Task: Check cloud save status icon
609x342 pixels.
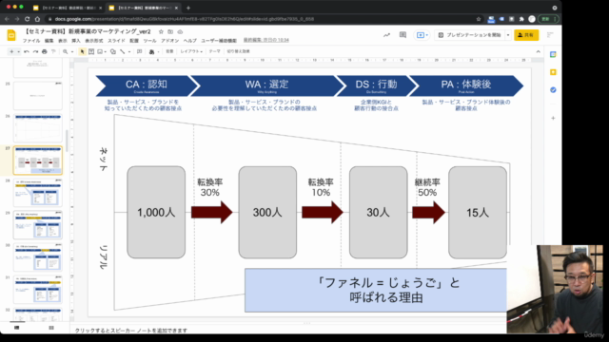Action: pyautogui.click(x=180, y=31)
